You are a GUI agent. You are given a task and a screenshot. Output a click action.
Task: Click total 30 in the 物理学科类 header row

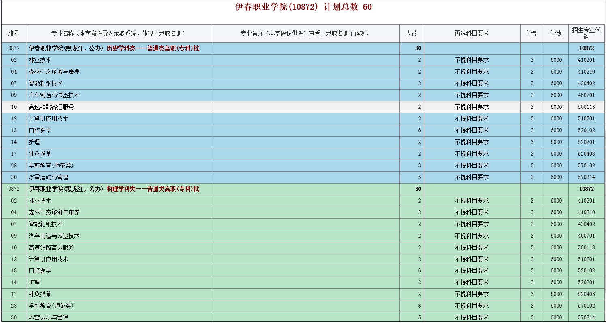pos(418,189)
